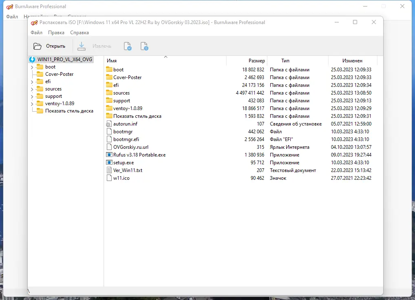
Task: Click the size value 24 173 156
Action: tap(253, 85)
